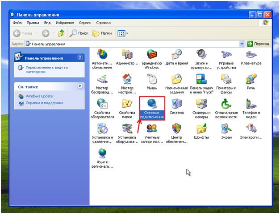The width and height of the screenshot is (280, 214).
Task: Click the green Forward arrow button
Action: [46, 33]
